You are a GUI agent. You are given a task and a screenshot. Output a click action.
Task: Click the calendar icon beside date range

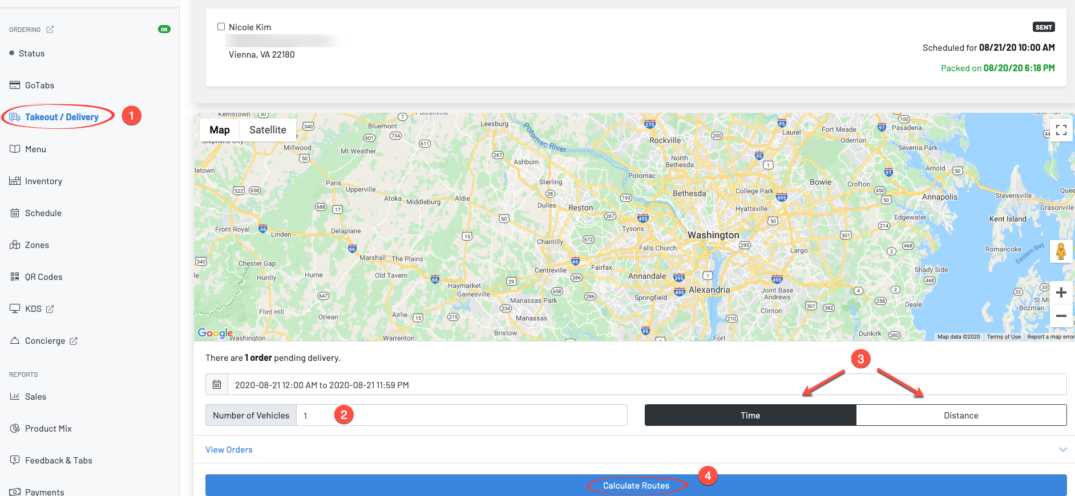tap(217, 385)
